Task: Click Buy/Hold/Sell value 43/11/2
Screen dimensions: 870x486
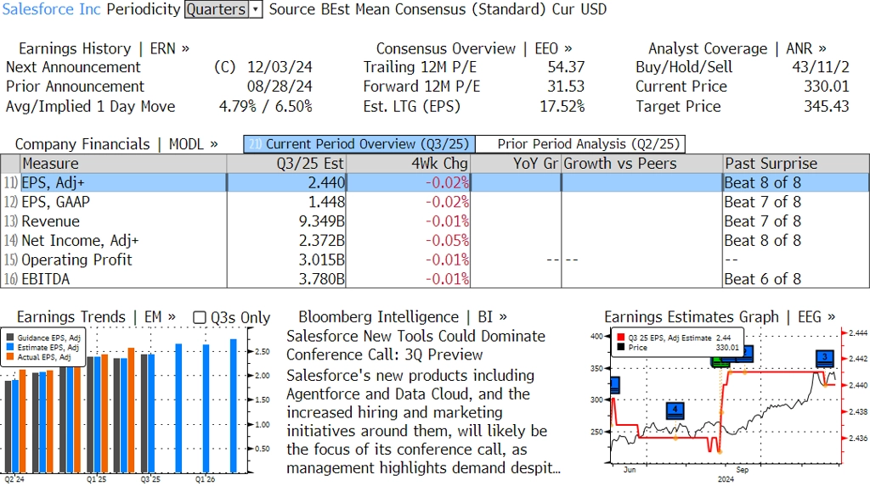Action: pyautogui.click(x=821, y=68)
